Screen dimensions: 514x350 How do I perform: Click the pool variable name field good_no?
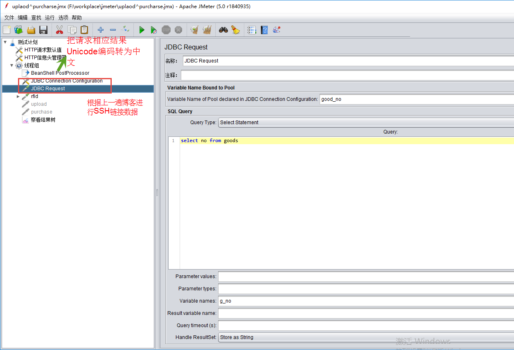(x=417, y=99)
